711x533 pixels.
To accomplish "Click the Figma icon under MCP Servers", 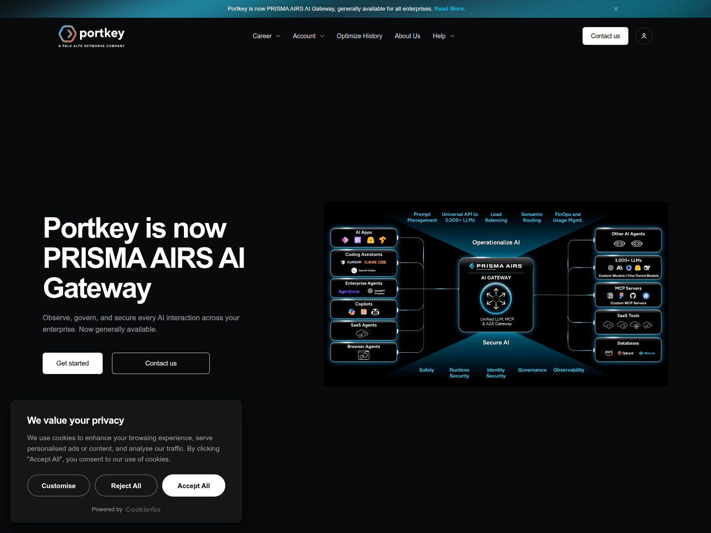I will (x=621, y=296).
